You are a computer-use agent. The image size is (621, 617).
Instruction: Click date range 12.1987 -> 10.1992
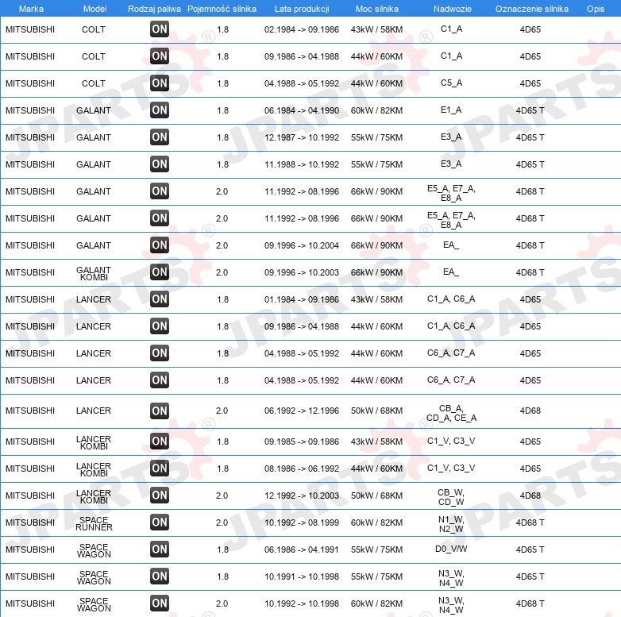[x=302, y=137]
